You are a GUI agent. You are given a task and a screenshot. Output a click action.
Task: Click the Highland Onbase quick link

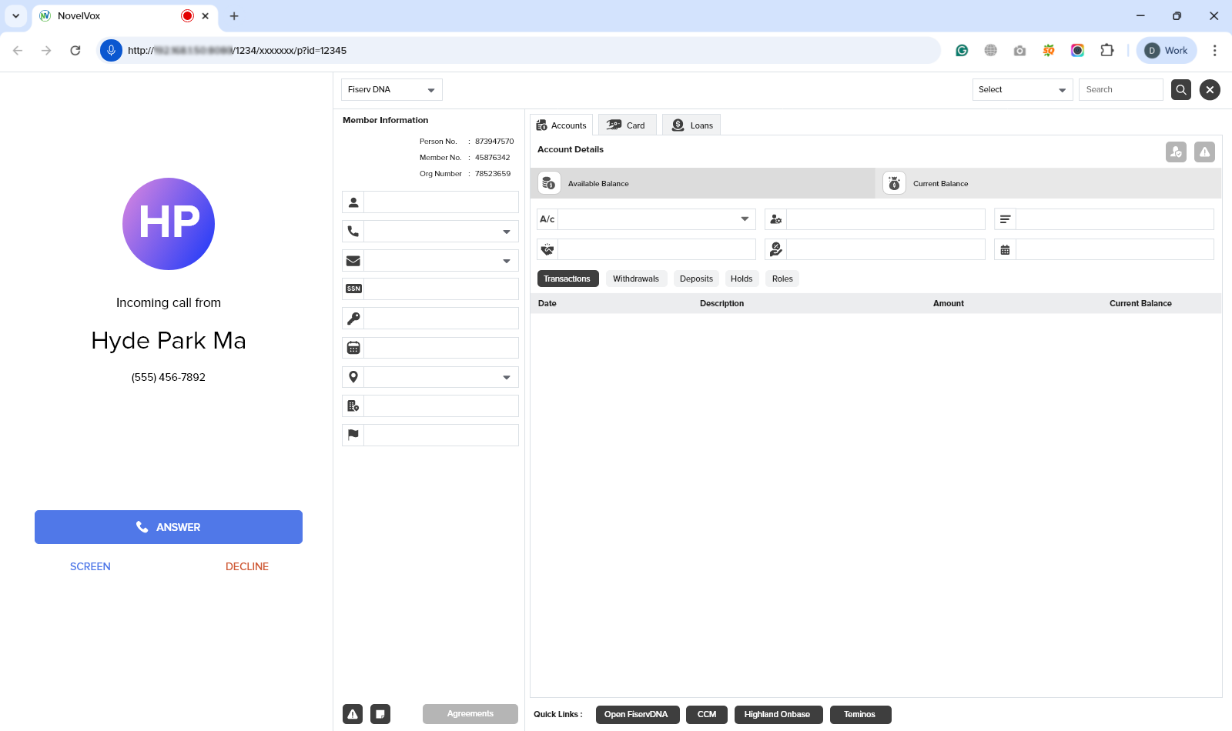pyautogui.click(x=777, y=715)
